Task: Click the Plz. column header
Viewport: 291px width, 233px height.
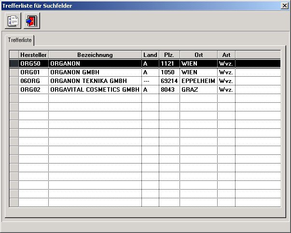Action: point(169,55)
